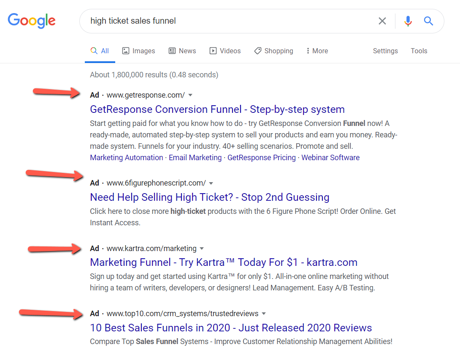Click the Ad label beside getresponse.com
Screen dimensions: 460x358
(x=95, y=95)
